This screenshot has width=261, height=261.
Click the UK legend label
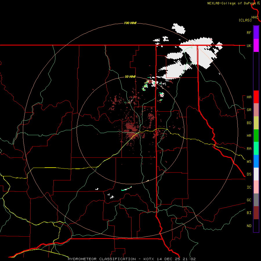[249, 46]
